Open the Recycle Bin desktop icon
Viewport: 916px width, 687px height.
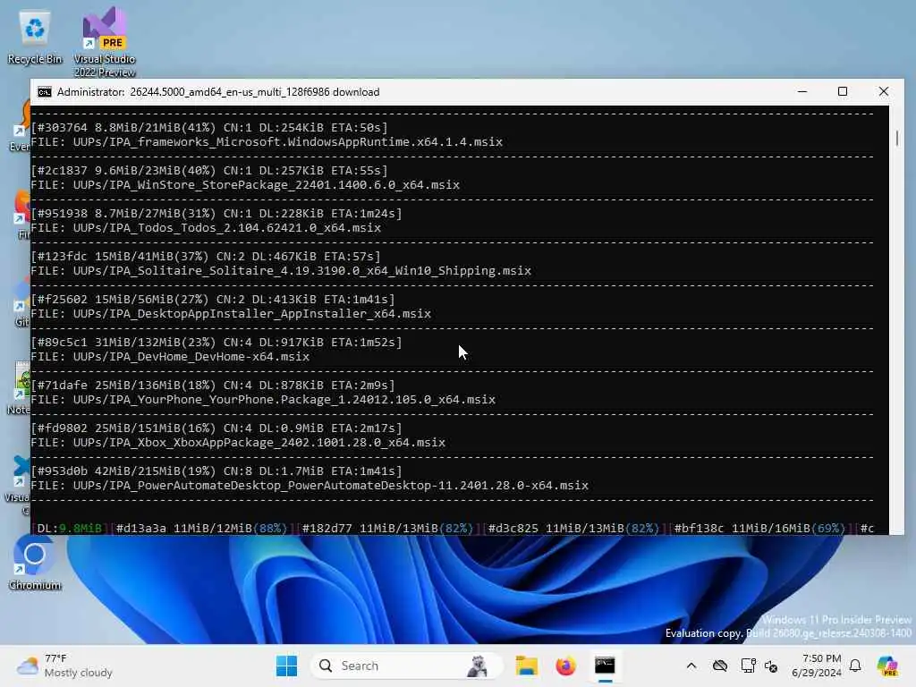coord(35,38)
